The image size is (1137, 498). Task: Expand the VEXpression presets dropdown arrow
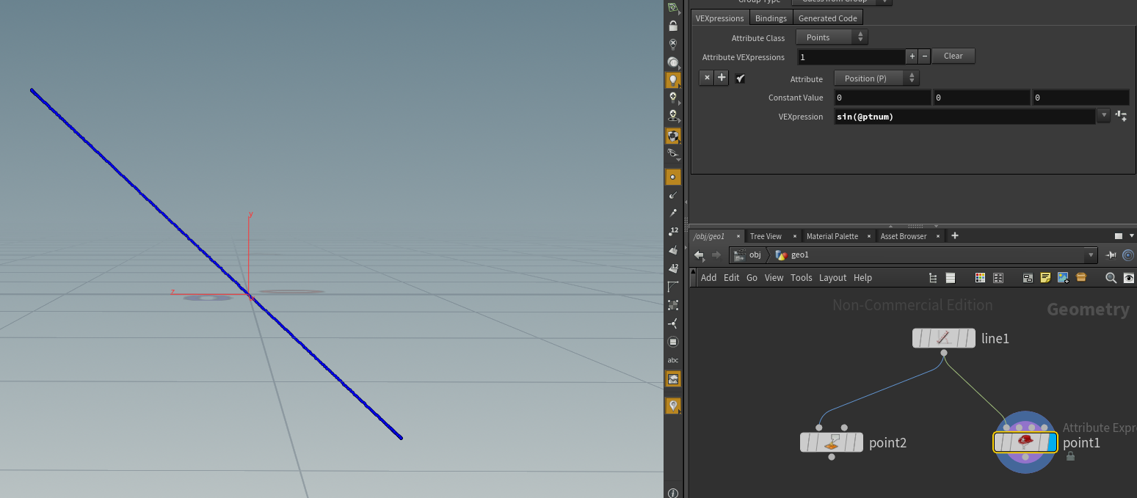pos(1103,116)
